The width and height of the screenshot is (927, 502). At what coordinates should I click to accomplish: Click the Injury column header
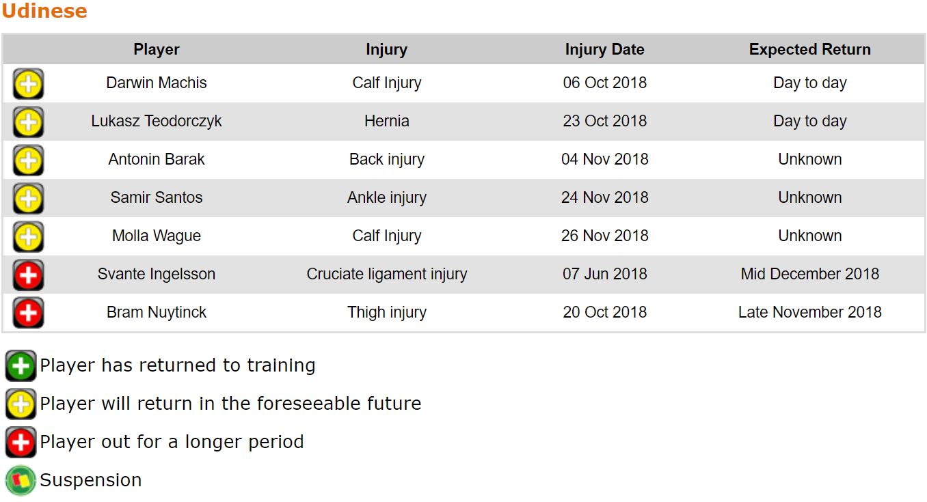click(x=386, y=49)
